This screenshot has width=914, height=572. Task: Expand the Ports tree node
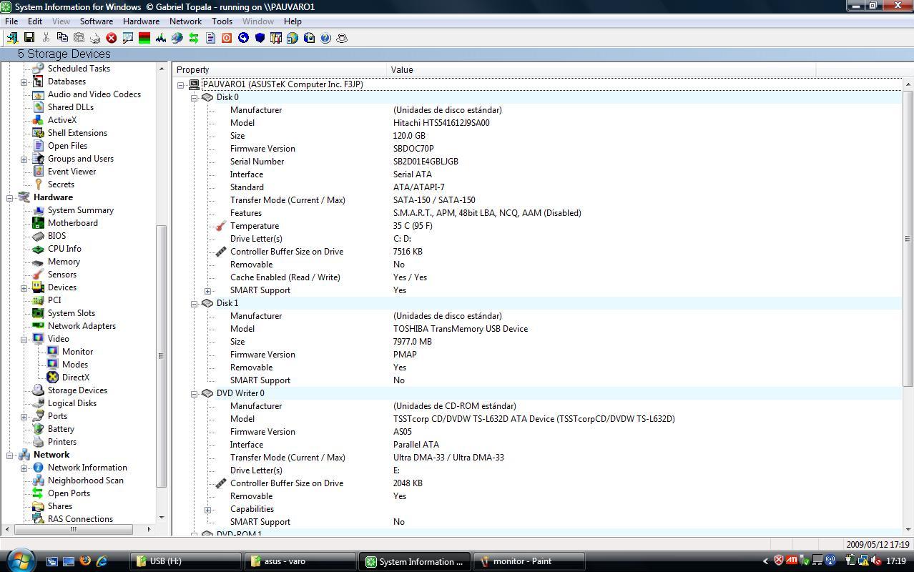pyautogui.click(x=24, y=416)
